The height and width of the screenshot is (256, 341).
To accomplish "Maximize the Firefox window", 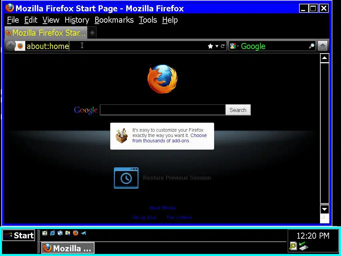I will 313,8.
